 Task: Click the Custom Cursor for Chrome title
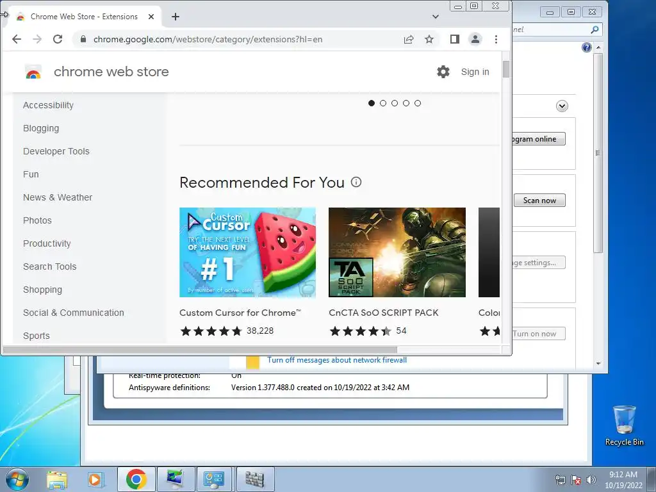point(240,313)
